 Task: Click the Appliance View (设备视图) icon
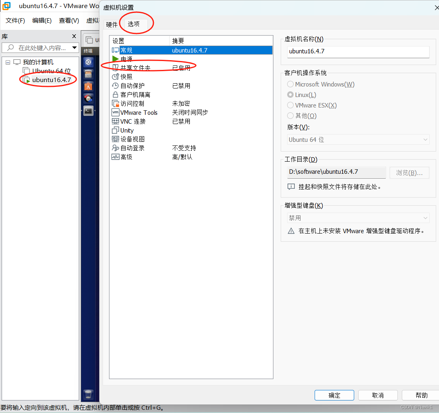click(x=115, y=139)
